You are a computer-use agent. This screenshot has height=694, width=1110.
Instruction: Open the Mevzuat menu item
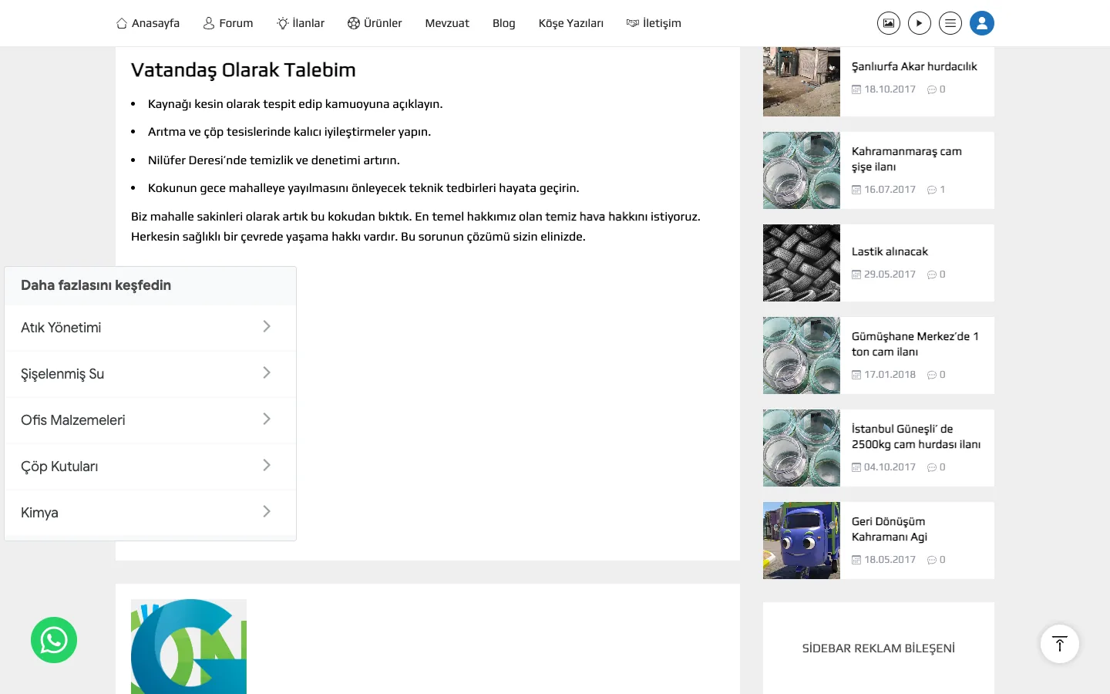[447, 23]
